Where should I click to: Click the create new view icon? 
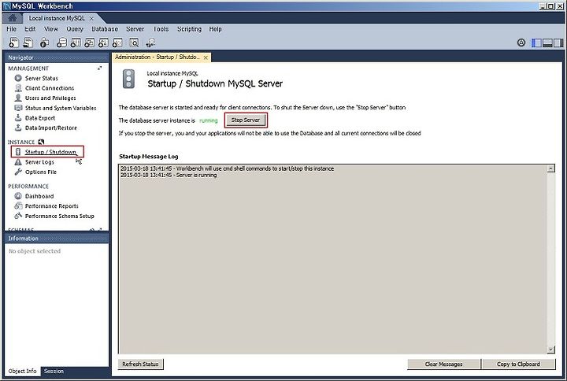click(90, 43)
